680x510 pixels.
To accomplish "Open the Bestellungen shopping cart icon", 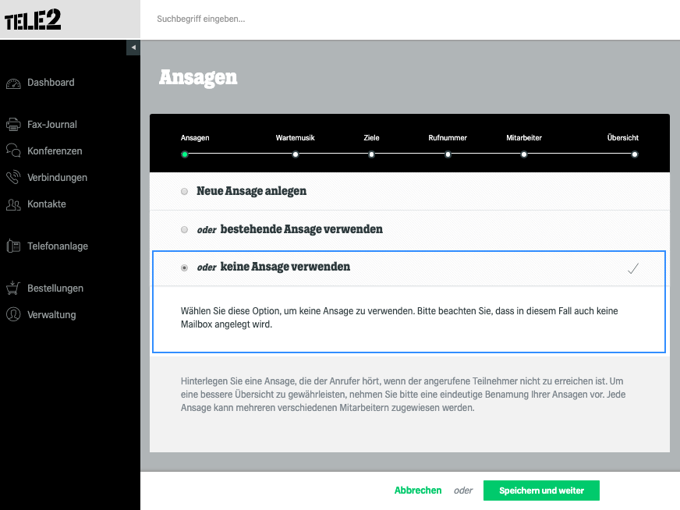I will 13,288.
